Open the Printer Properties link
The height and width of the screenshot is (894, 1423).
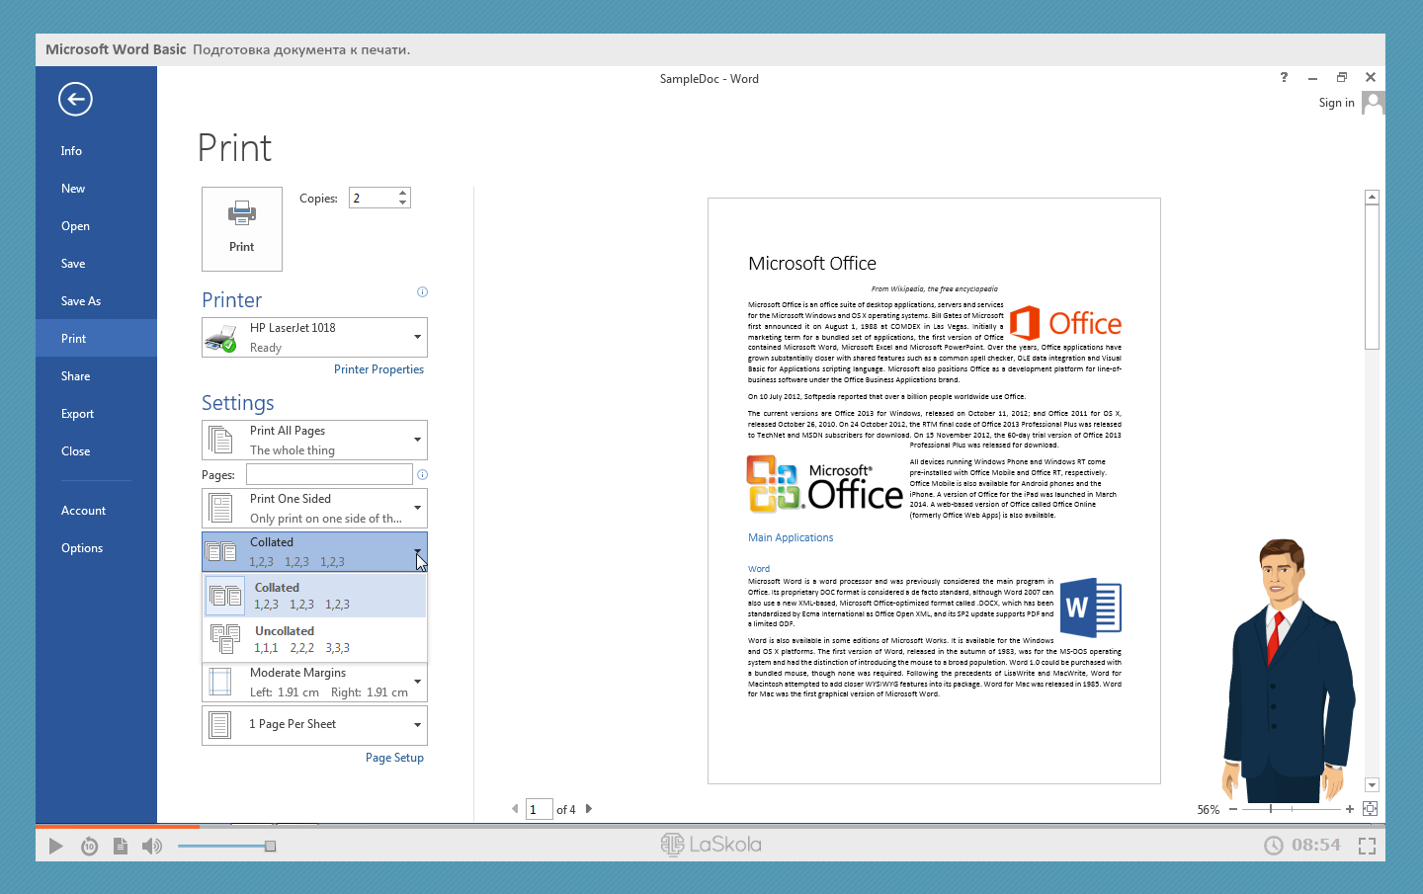[x=378, y=369]
